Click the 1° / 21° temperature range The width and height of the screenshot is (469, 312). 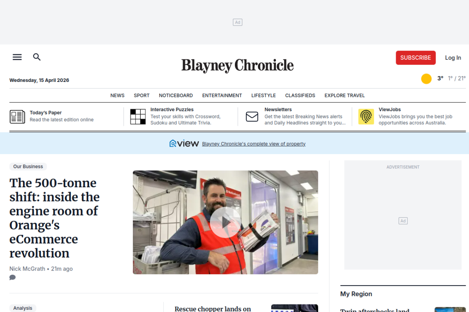point(457,78)
